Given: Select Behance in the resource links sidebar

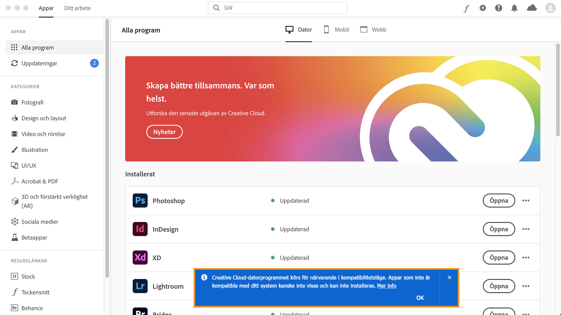Looking at the screenshot, I should [x=32, y=308].
